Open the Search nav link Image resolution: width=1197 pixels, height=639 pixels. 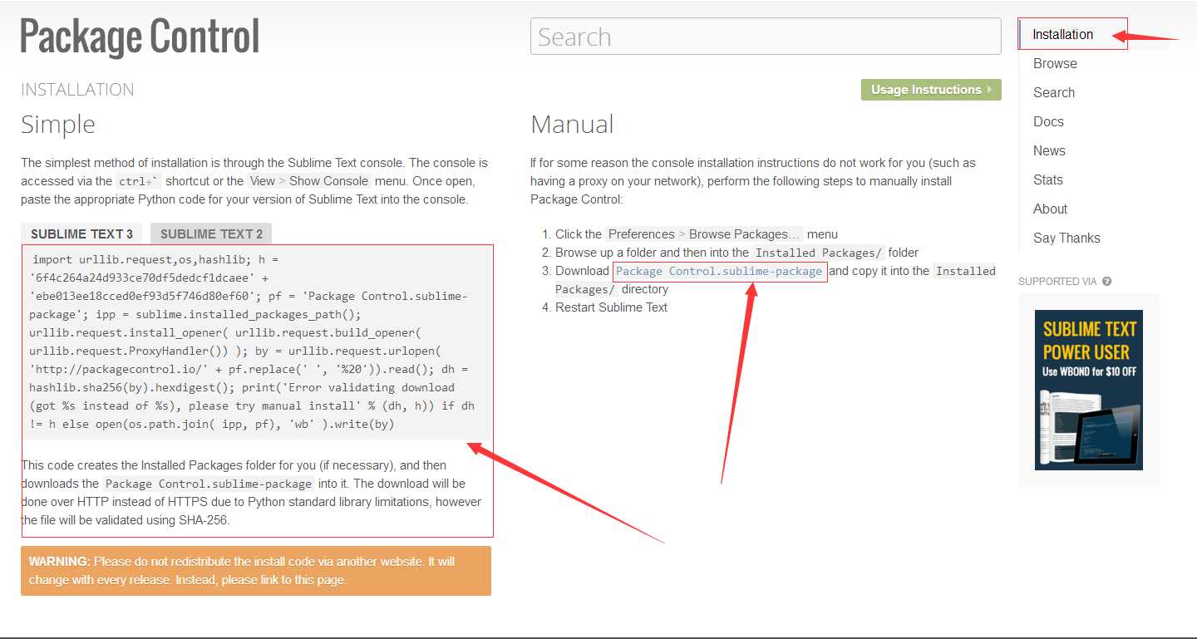click(x=1054, y=92)
